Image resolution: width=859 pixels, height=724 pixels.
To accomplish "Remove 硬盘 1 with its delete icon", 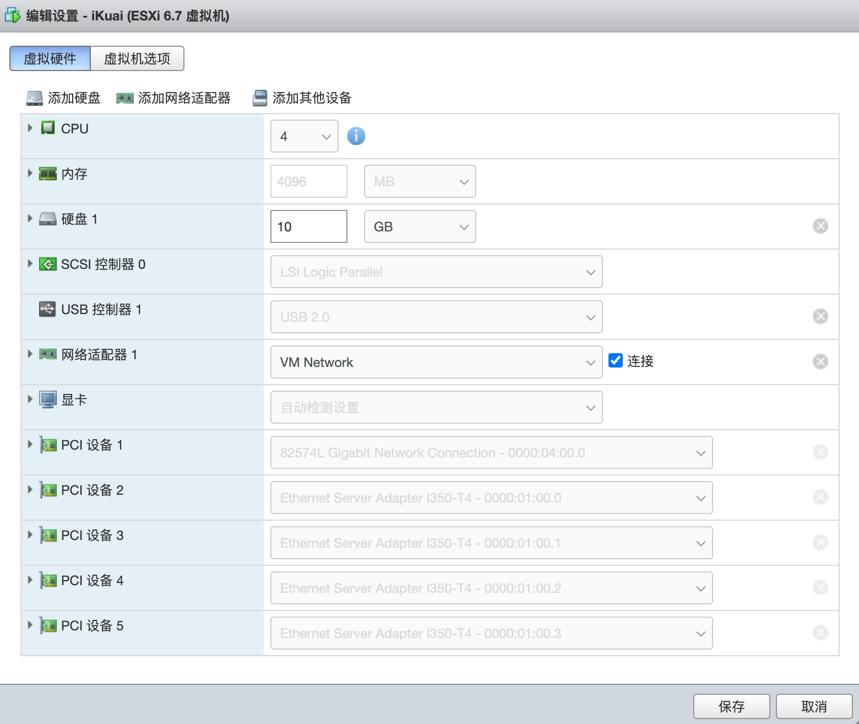I will click(x=820, y=226).
